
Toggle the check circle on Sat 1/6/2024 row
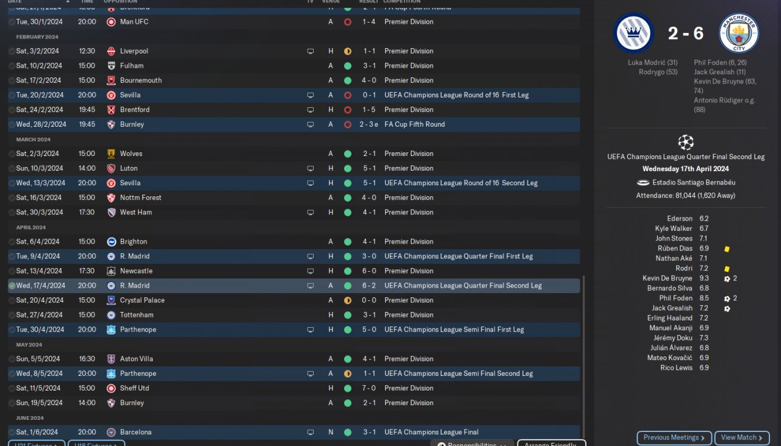pos(12,432)
